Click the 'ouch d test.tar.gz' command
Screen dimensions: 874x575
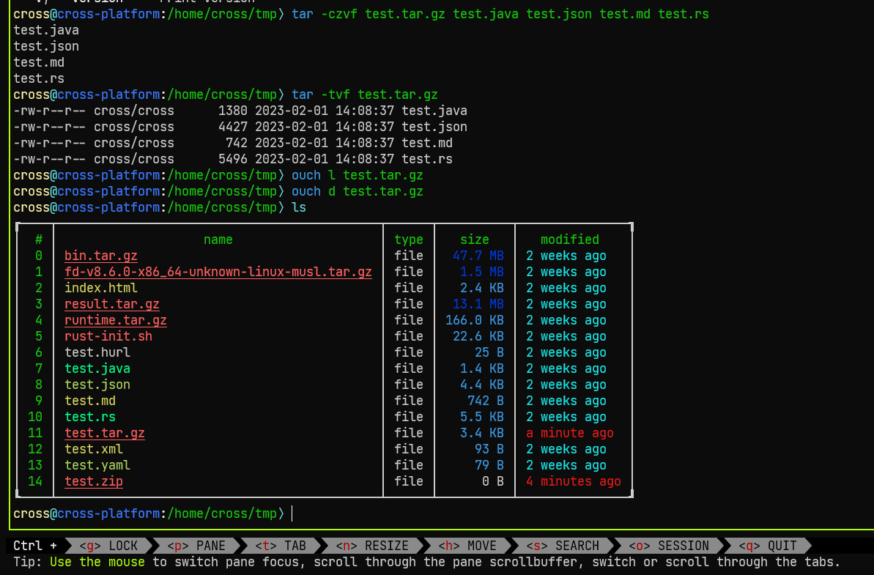coord(358,192)
